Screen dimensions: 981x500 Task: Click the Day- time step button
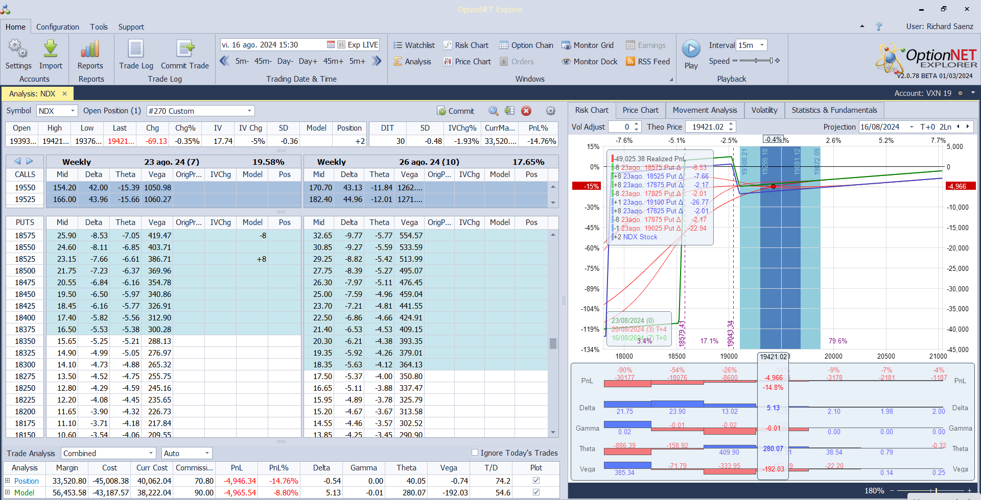(x=285, y=61)
